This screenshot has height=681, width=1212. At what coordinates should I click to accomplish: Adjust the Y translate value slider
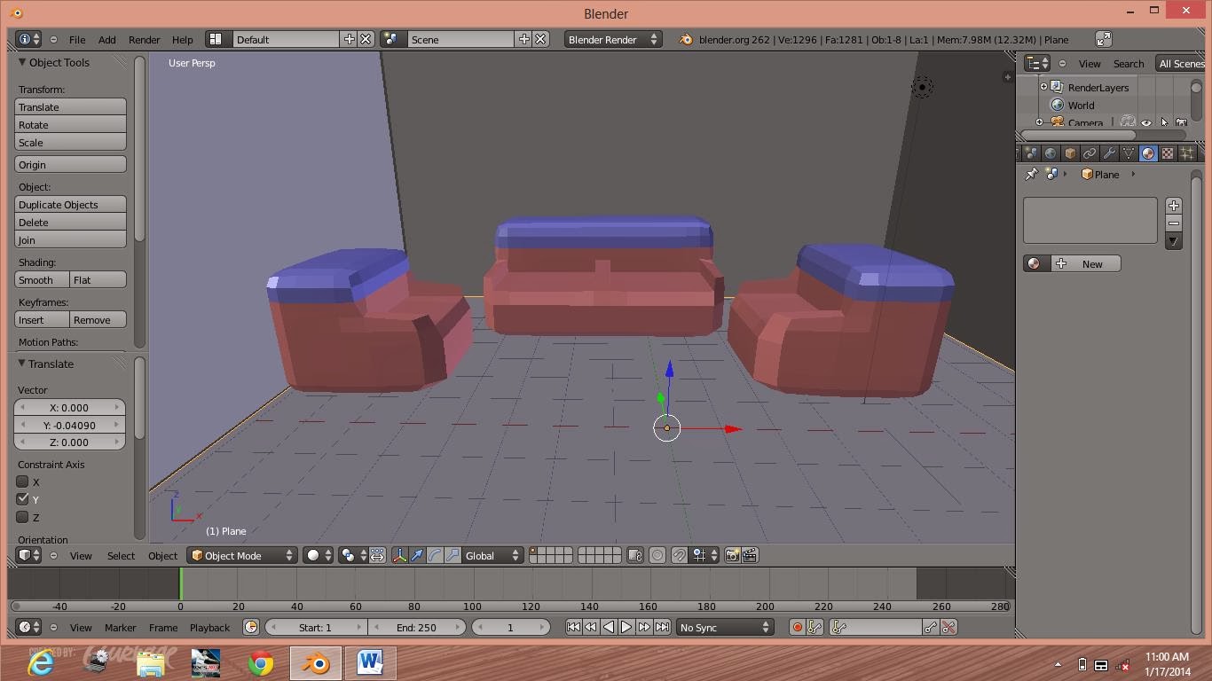[71, 425]
